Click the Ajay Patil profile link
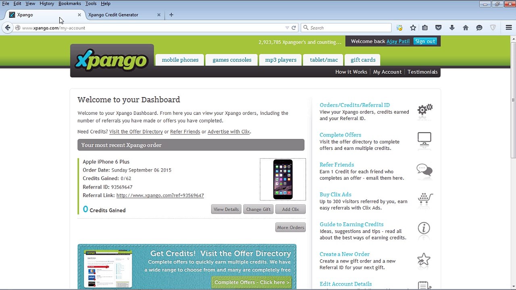The width and height of the screenshot is (516, 290). coord(398,41)
